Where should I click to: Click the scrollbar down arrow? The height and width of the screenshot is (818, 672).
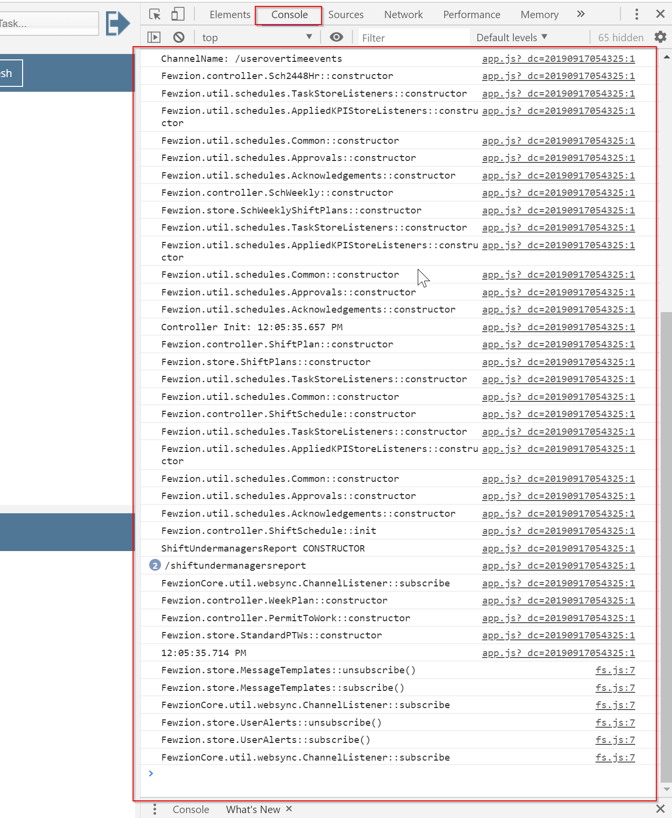pyautogui.click(x=666, y=789)
